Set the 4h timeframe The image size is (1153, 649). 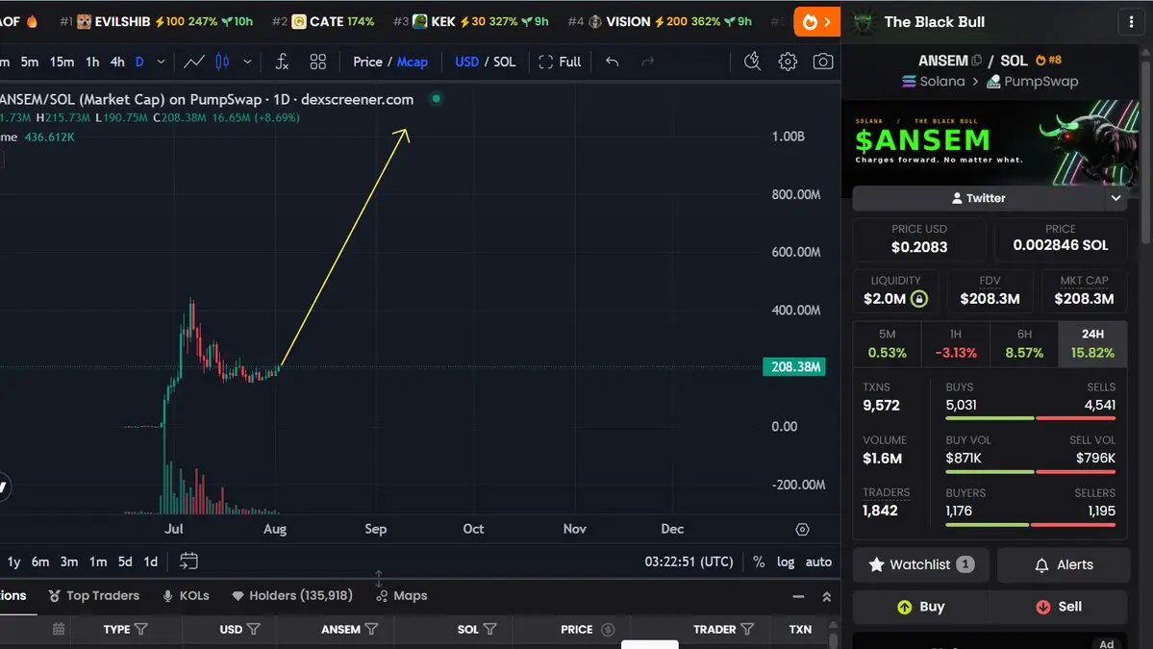coord(117,62)
